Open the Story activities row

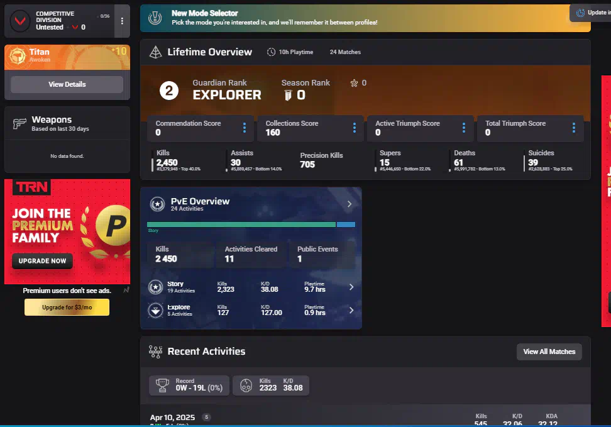(x=251, y=287)
